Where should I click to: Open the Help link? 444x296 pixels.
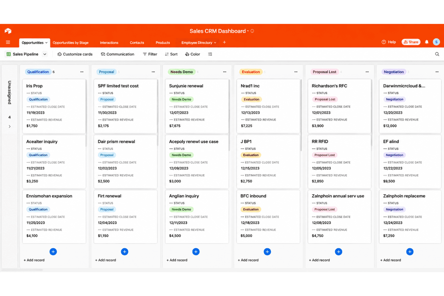[x=389, y=42]
